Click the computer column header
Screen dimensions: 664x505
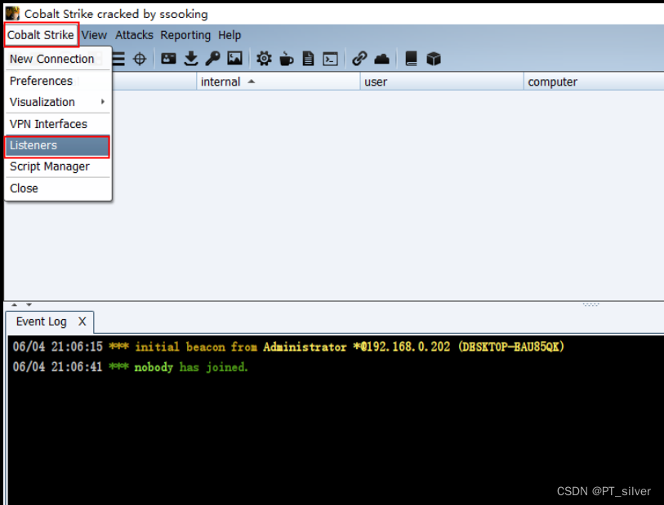coord(594,82)
